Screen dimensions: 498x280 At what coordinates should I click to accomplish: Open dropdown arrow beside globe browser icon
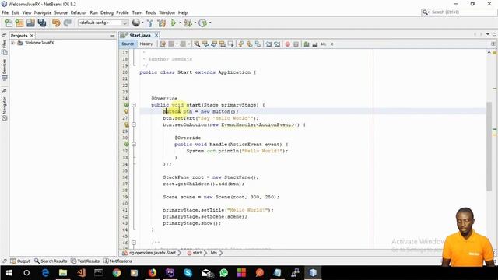(x=142, y=23)
